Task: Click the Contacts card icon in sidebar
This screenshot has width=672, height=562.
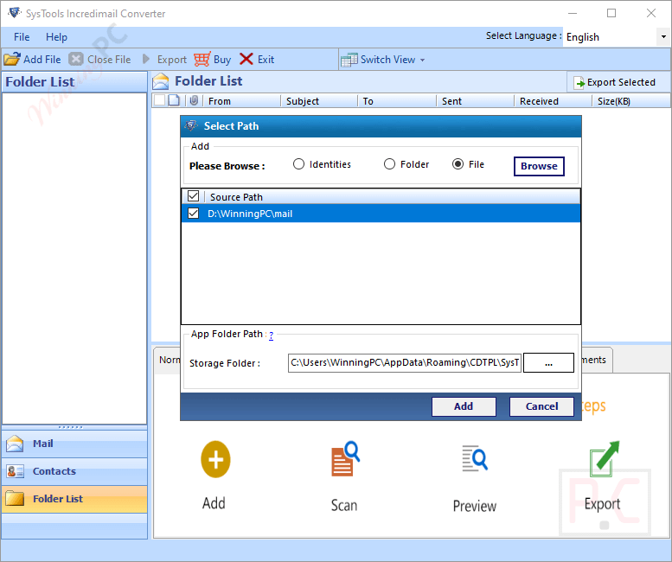Action: tap(16, 471)
